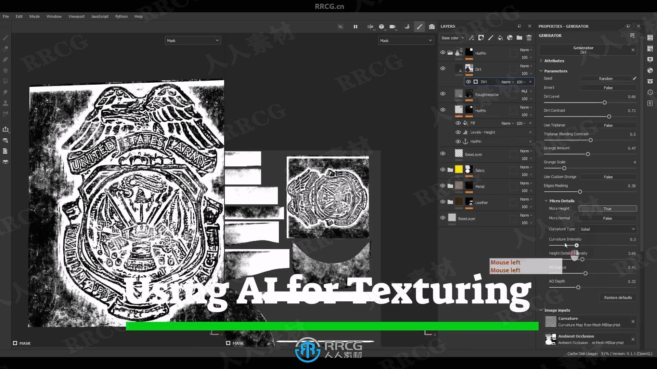
Task: Click the Random seed button
Action: (606, 79)
